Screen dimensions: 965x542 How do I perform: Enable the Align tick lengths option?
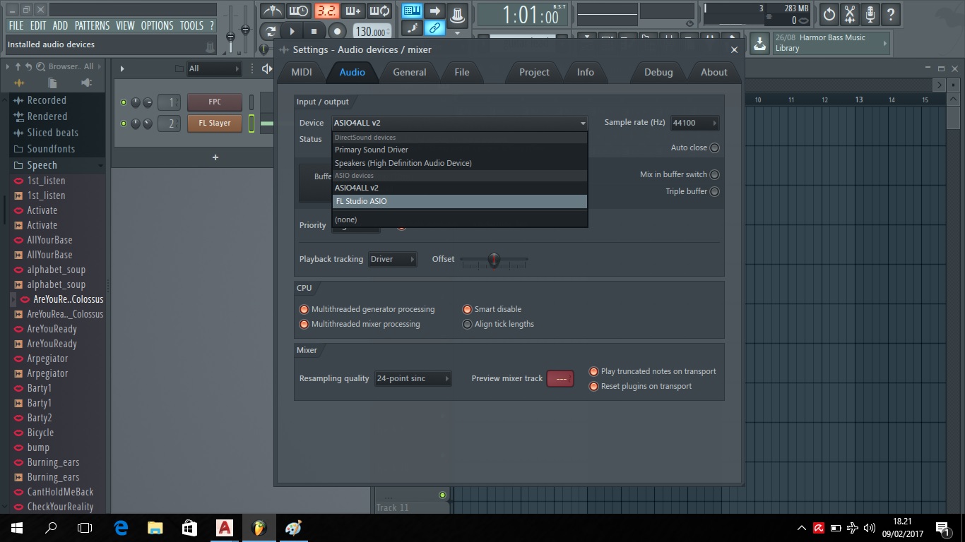[x=467, y=324]
